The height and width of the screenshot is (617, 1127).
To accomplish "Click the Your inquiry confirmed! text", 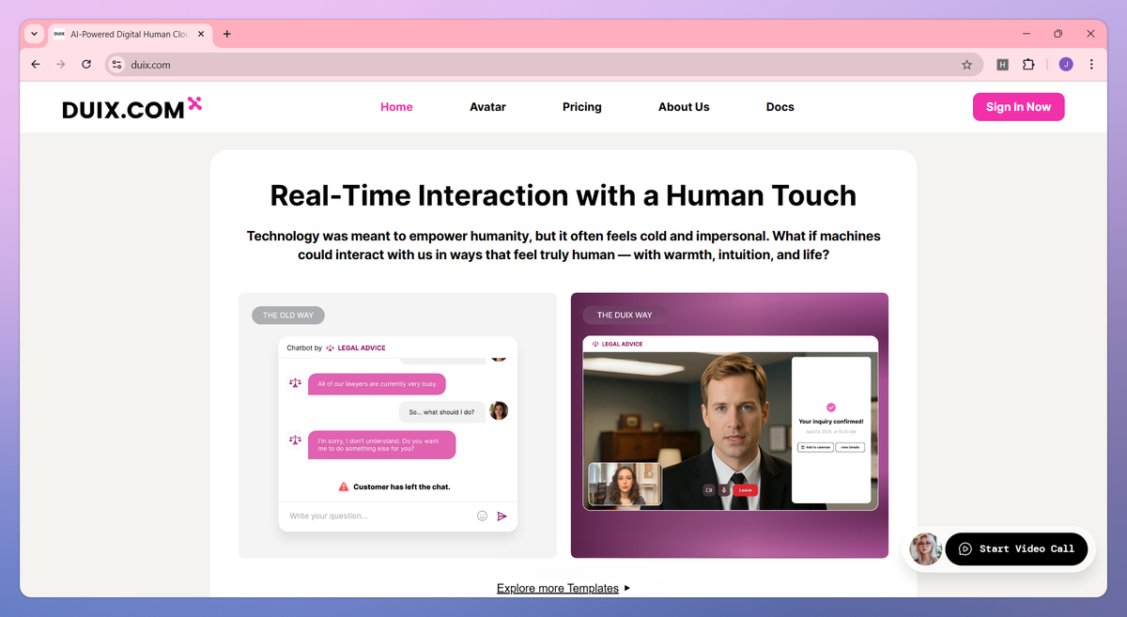I will pos(831,422).
